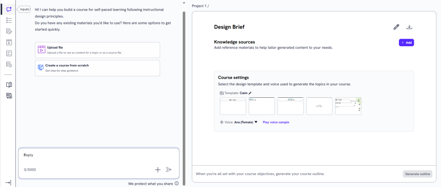Viewport: 441px width, 187px height.
Task: Click the Design Brief heading
Action: (229, 27)
